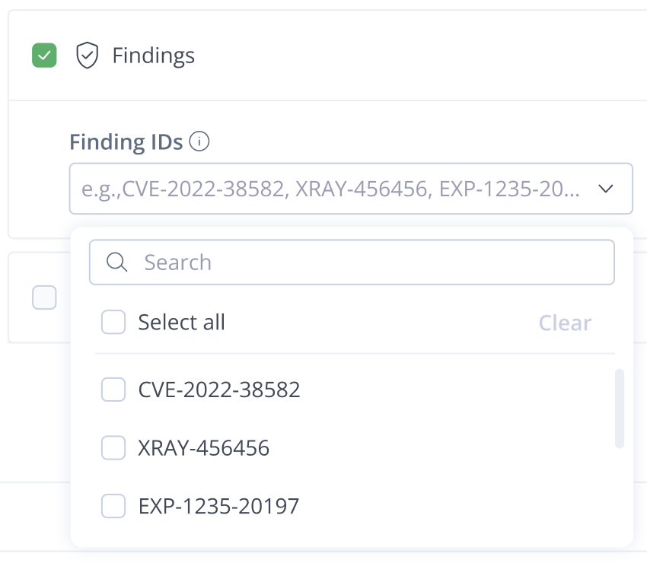Tick the Select all checkbox
The width and height of the screenshot is (647, 563).
[x=113, y=322]
